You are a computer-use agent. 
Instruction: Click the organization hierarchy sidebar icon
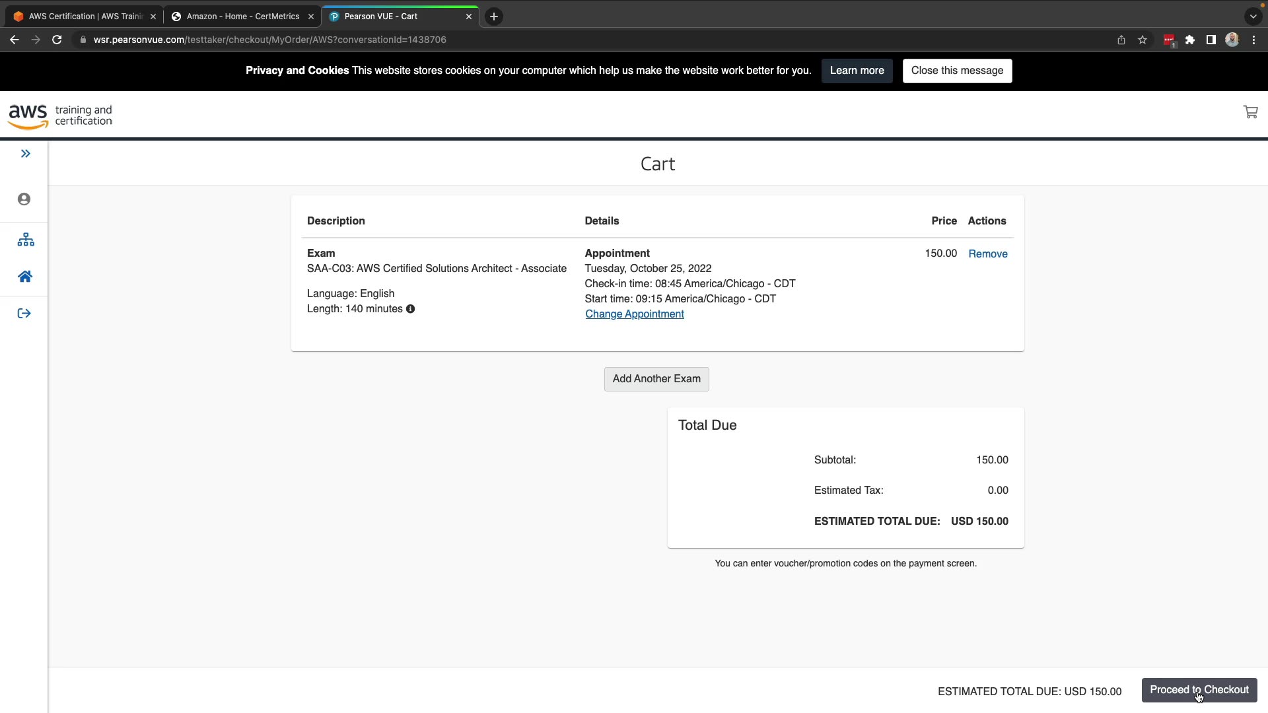25,240
